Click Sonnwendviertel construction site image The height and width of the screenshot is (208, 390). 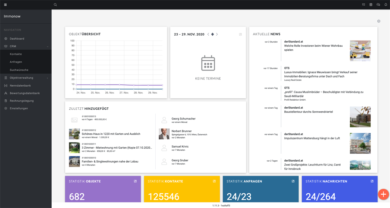tap(360, 117)
